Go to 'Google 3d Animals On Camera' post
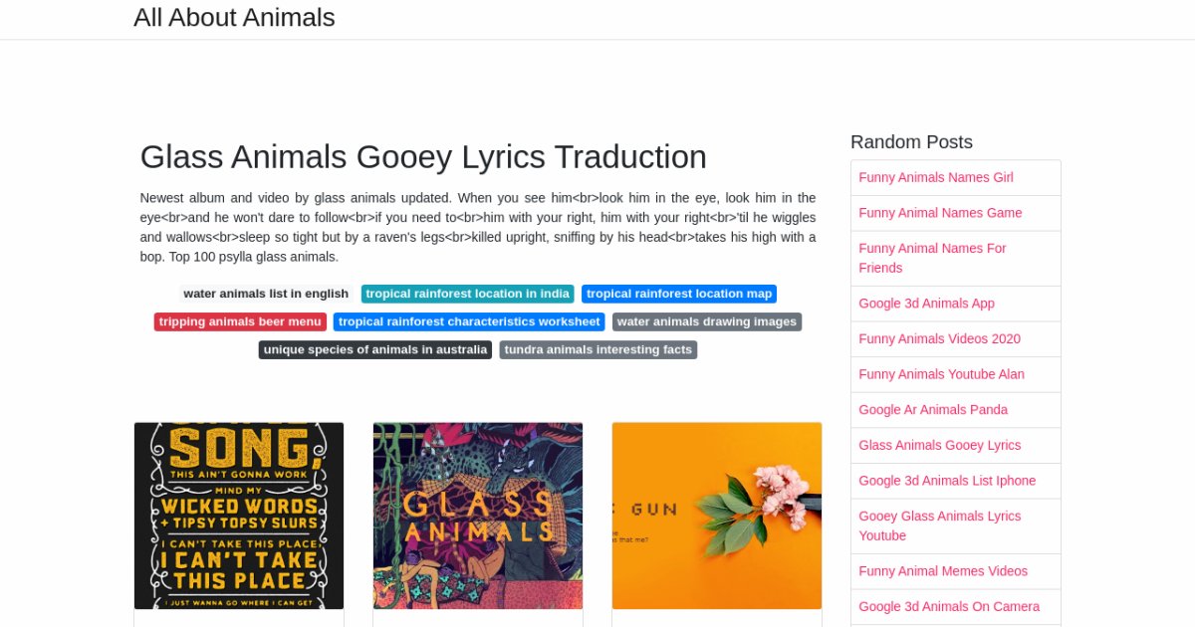1195x627 pixels. pyautogui.click(x=949, y=606)
